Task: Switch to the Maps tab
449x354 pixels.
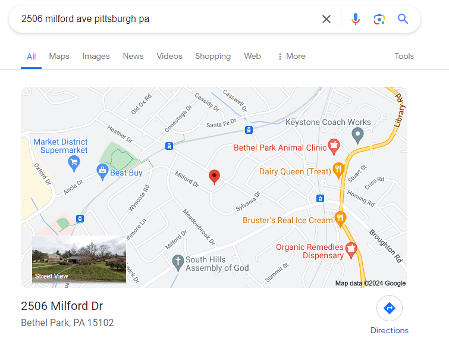Action: [x=59, y=56]
